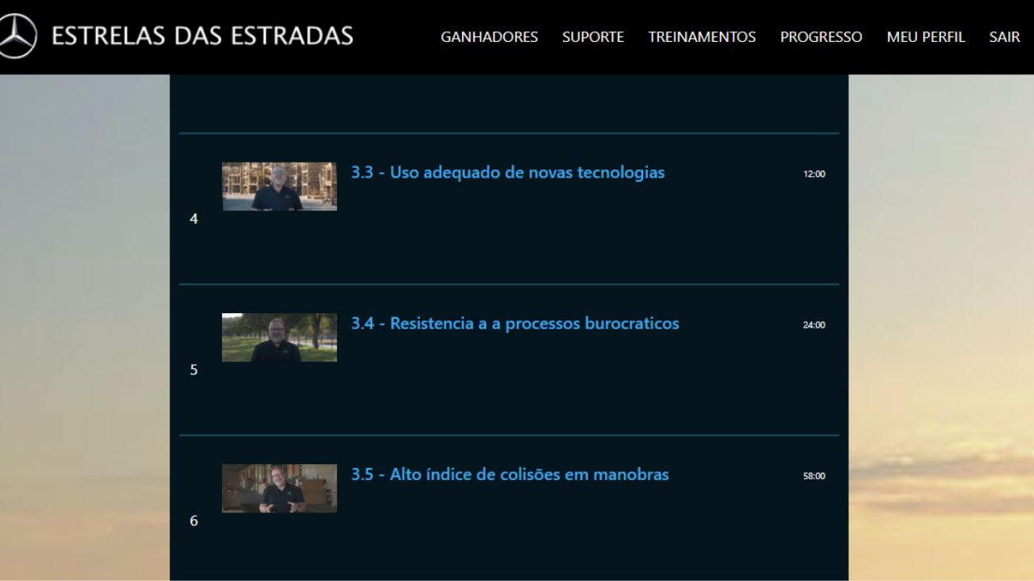Click the 24:00 duration label
Viewport: 1034px width, 581px height.
813,325
